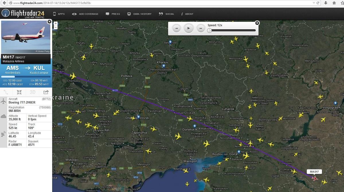Click the share flight icon

46,92
